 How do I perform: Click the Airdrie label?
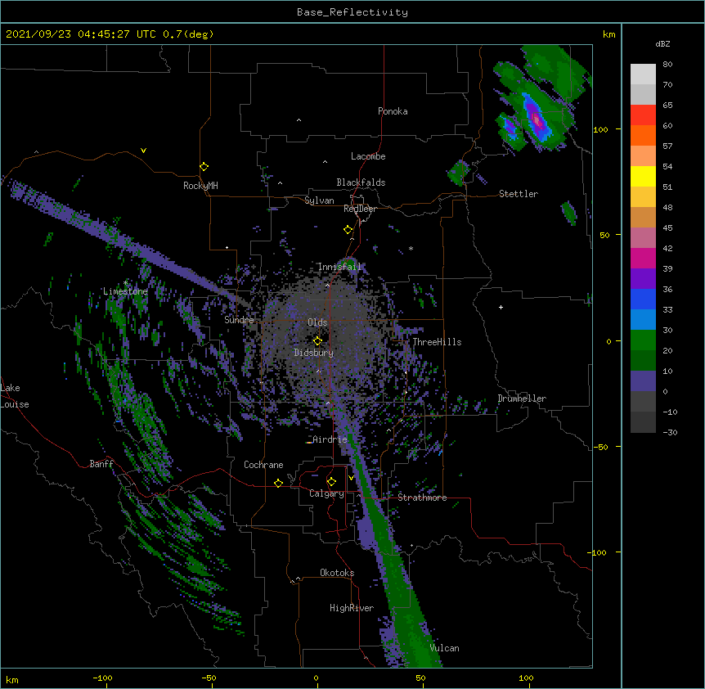(x=330, y=439)
